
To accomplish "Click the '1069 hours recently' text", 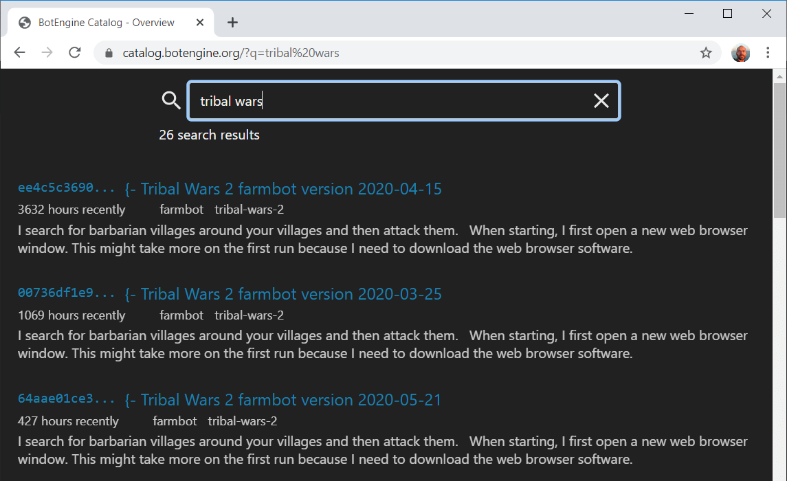I will (x=71, y=315).
